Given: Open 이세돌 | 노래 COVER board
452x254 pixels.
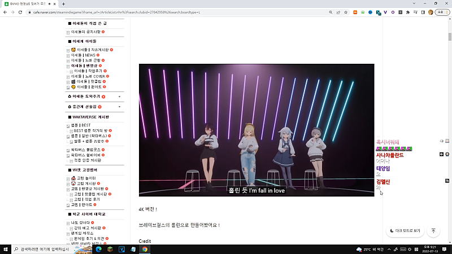Looking at the screenshot, I should coord(88,76).
